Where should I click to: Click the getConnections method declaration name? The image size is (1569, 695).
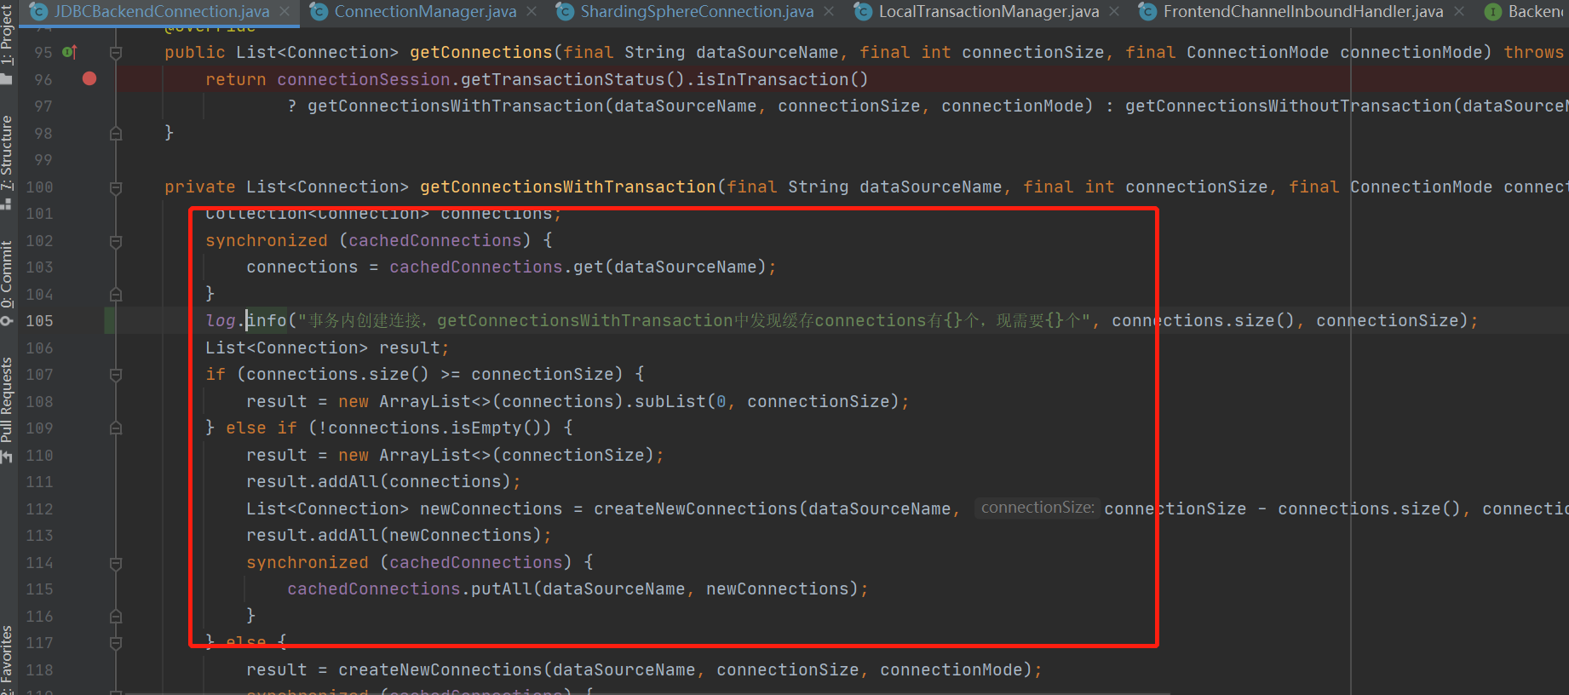pyautogui.click(x=481, y=52)
